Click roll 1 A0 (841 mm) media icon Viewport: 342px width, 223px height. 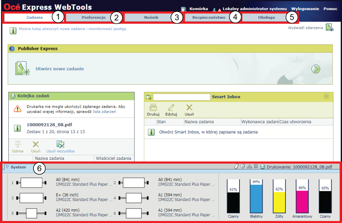(31, 183)
